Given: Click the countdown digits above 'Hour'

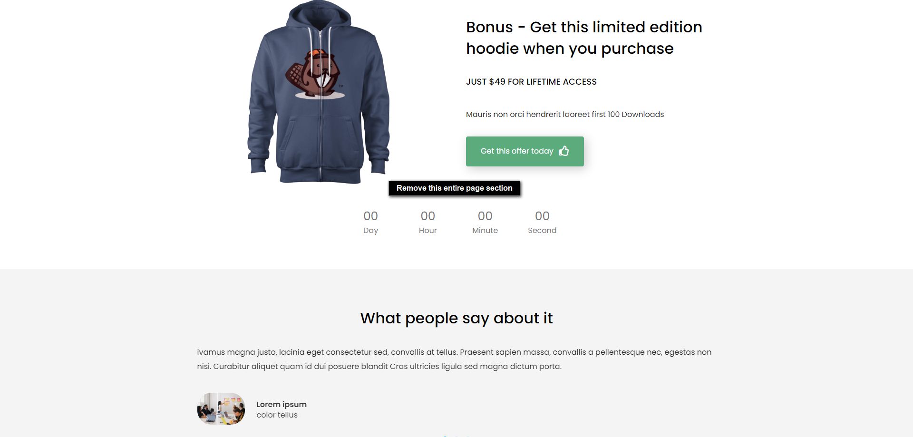Looking at the screenshot, I should pyautogui.click(x=427, y=216).
